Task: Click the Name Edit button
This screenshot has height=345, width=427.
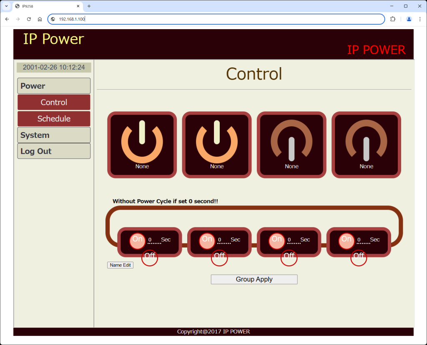Action: click(120, 265)
